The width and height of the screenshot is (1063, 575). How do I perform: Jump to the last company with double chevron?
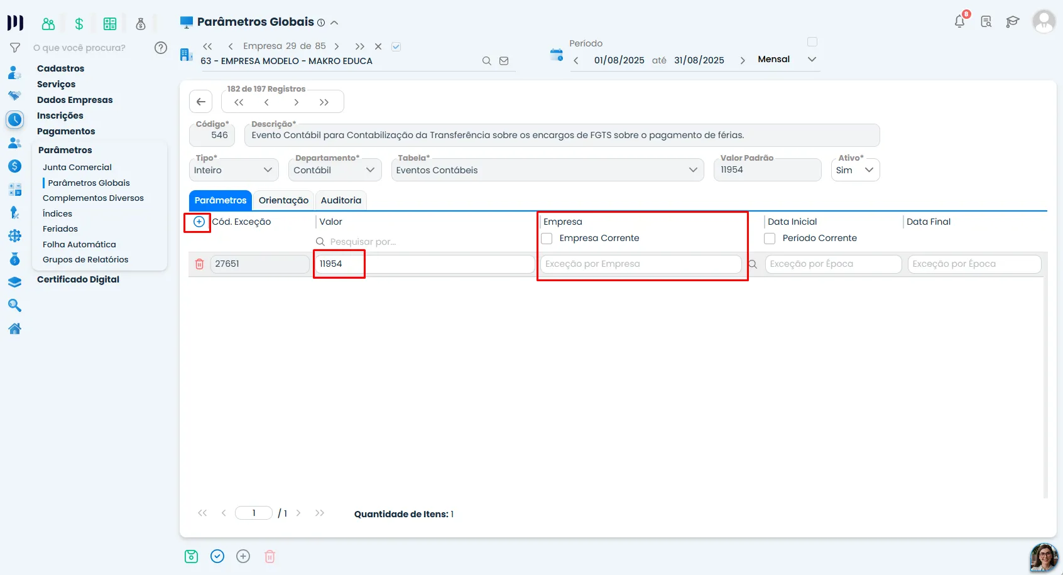[359, 46]
